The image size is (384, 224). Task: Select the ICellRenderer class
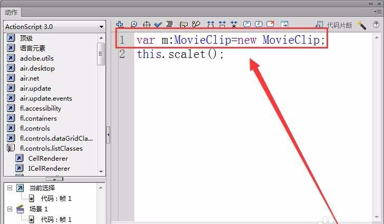point(49,169)
